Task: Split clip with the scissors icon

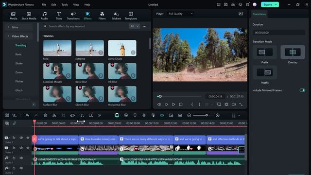Action: (x=54, y=115)
